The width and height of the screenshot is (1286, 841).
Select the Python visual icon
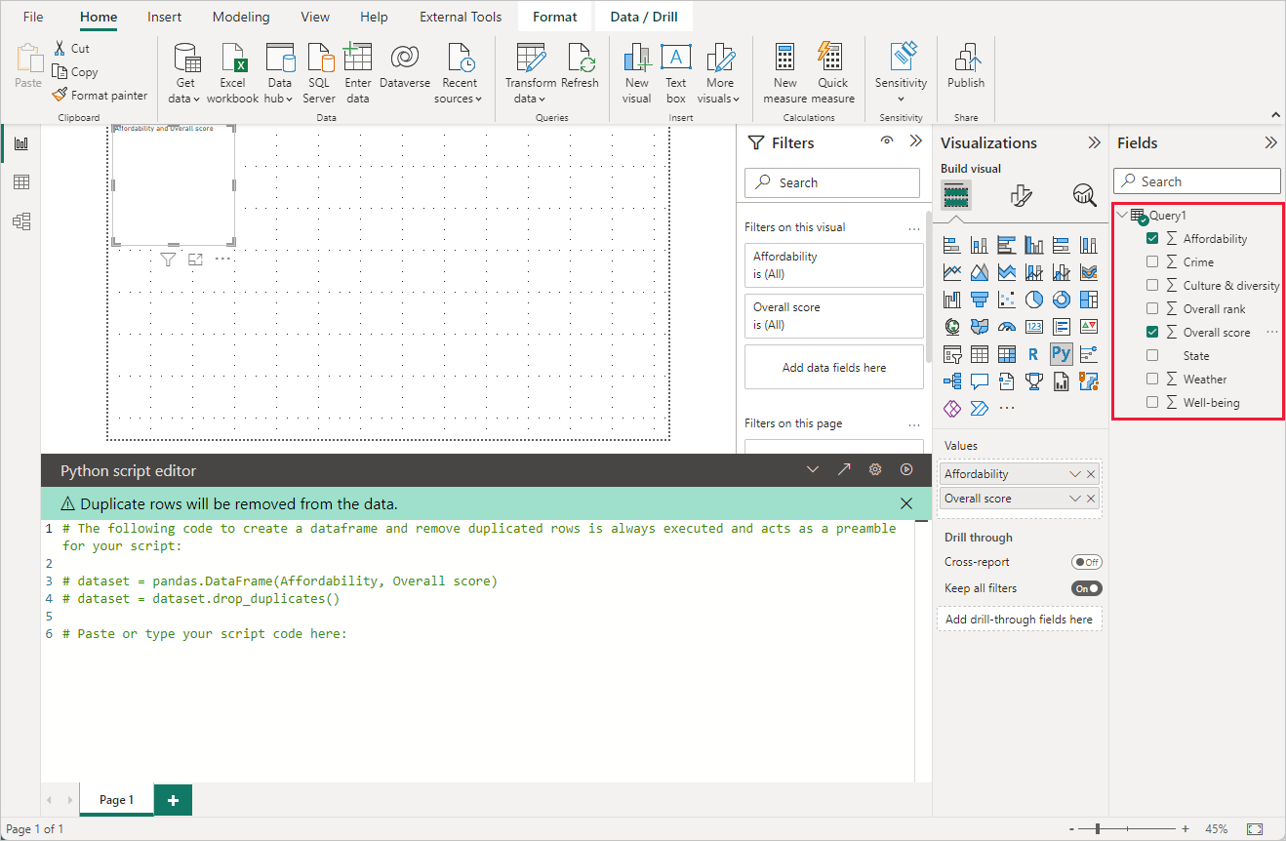[1060, 353]
